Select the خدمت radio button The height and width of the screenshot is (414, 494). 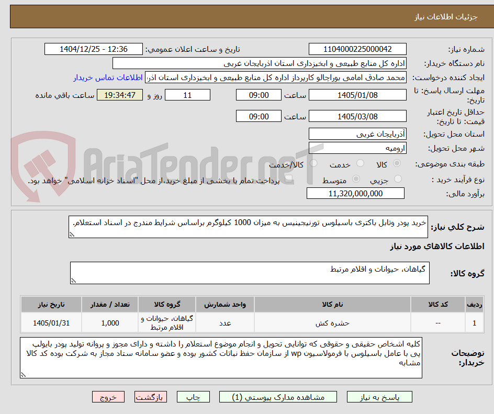[360, 163]
